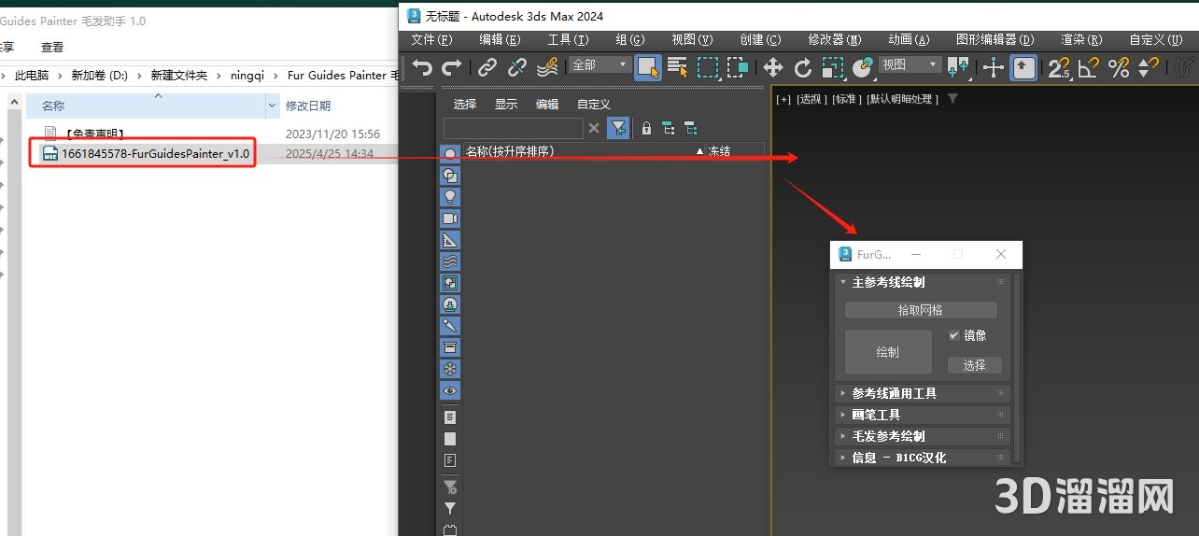
Task: Select the Unlink Selection tool
Action: tap(516, 67)
